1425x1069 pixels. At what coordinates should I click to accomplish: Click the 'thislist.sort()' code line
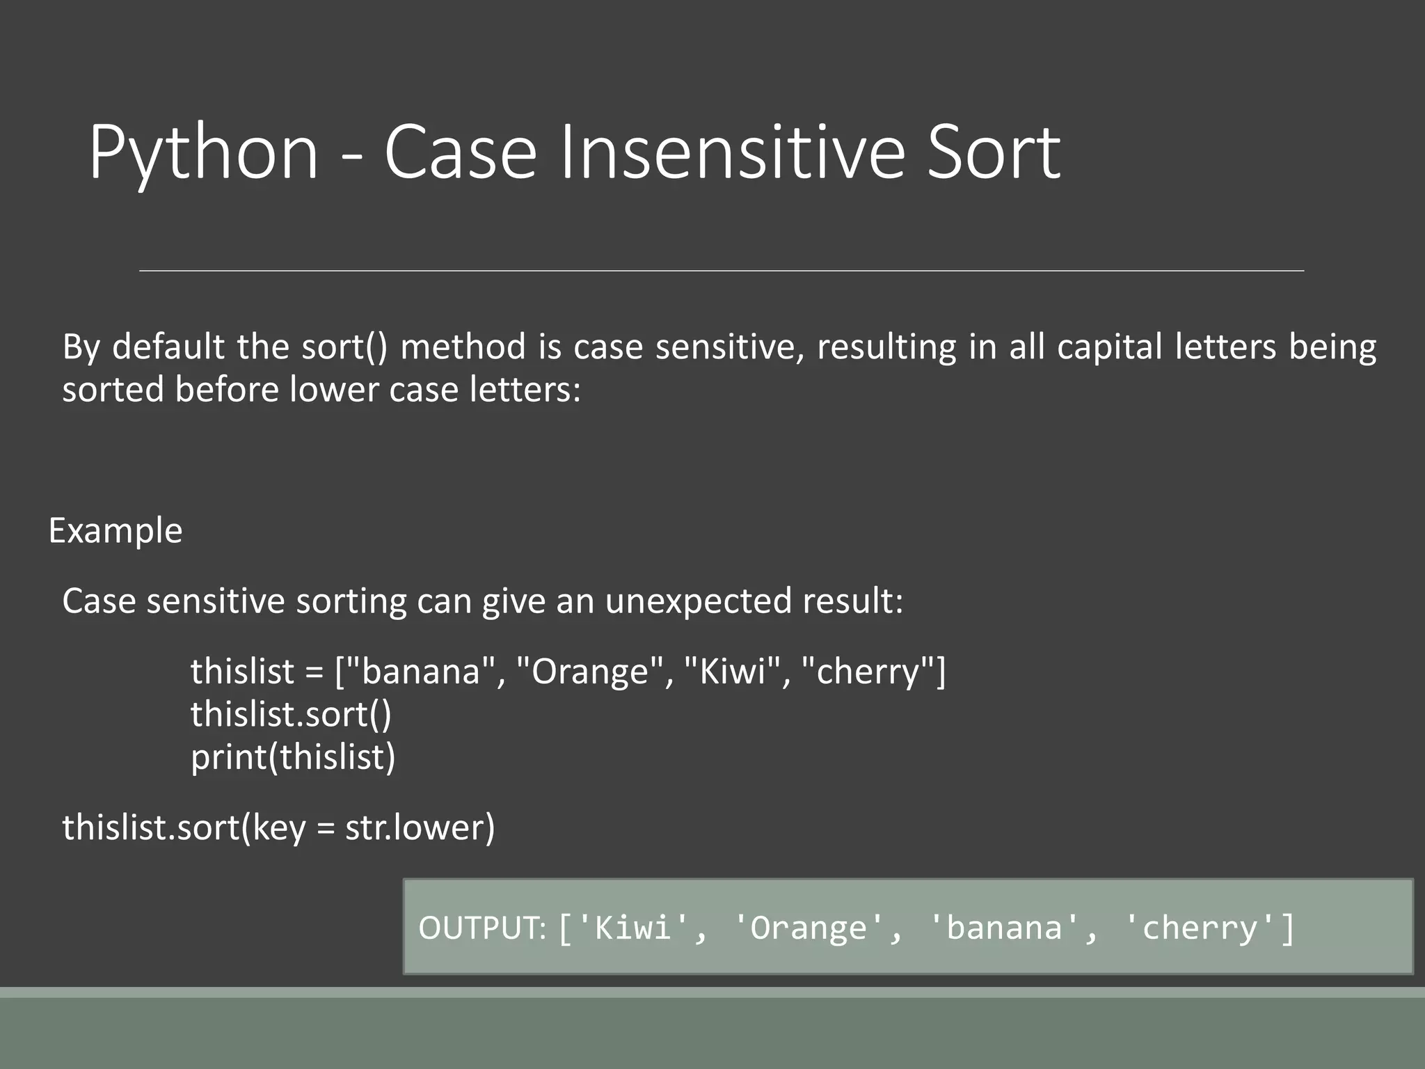(x=292, y=715)
